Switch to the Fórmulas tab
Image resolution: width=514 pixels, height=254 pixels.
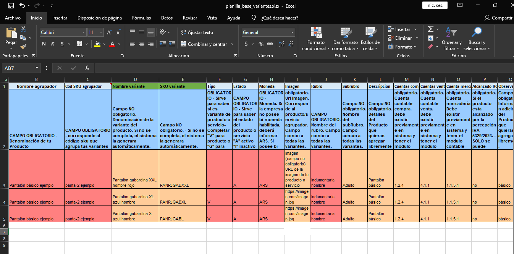(x=141, y=18)
